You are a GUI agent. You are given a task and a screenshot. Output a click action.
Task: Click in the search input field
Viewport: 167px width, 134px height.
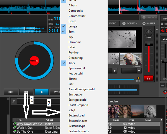tap(39, 101)
